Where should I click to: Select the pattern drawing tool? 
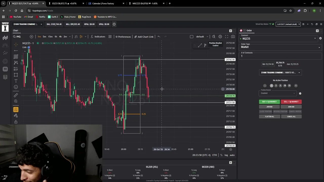pyautogui.click(x=16, y=63)
